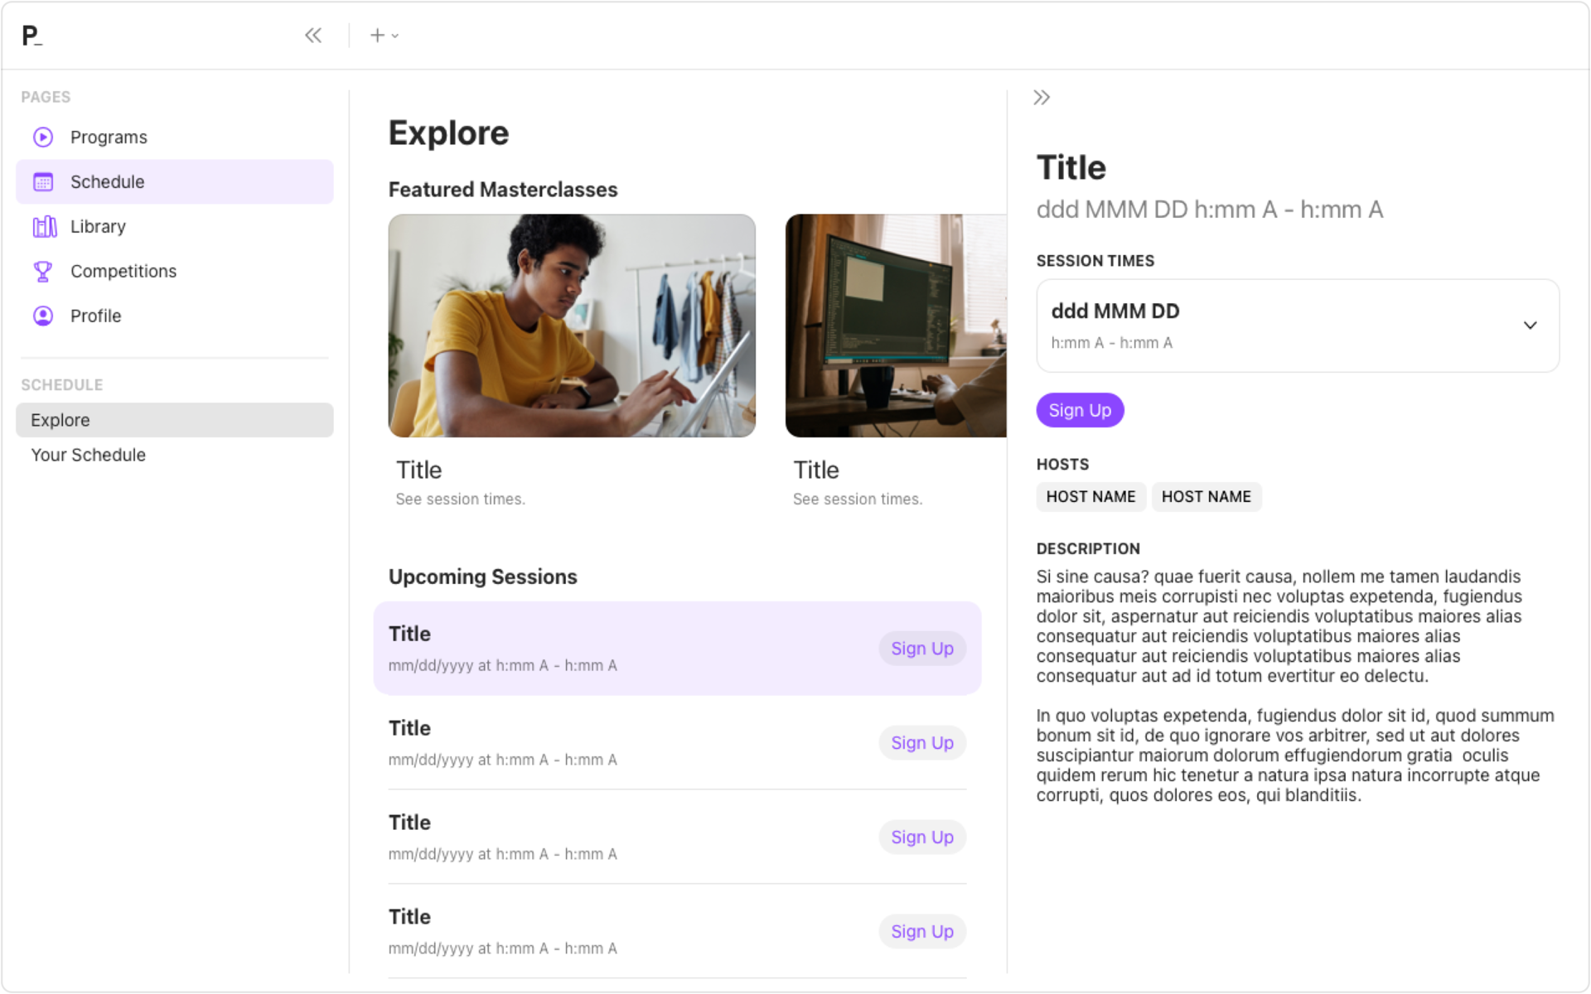Open the Schedule page
The height and width of the screenshot is (994, 1591).
point(175,182)
